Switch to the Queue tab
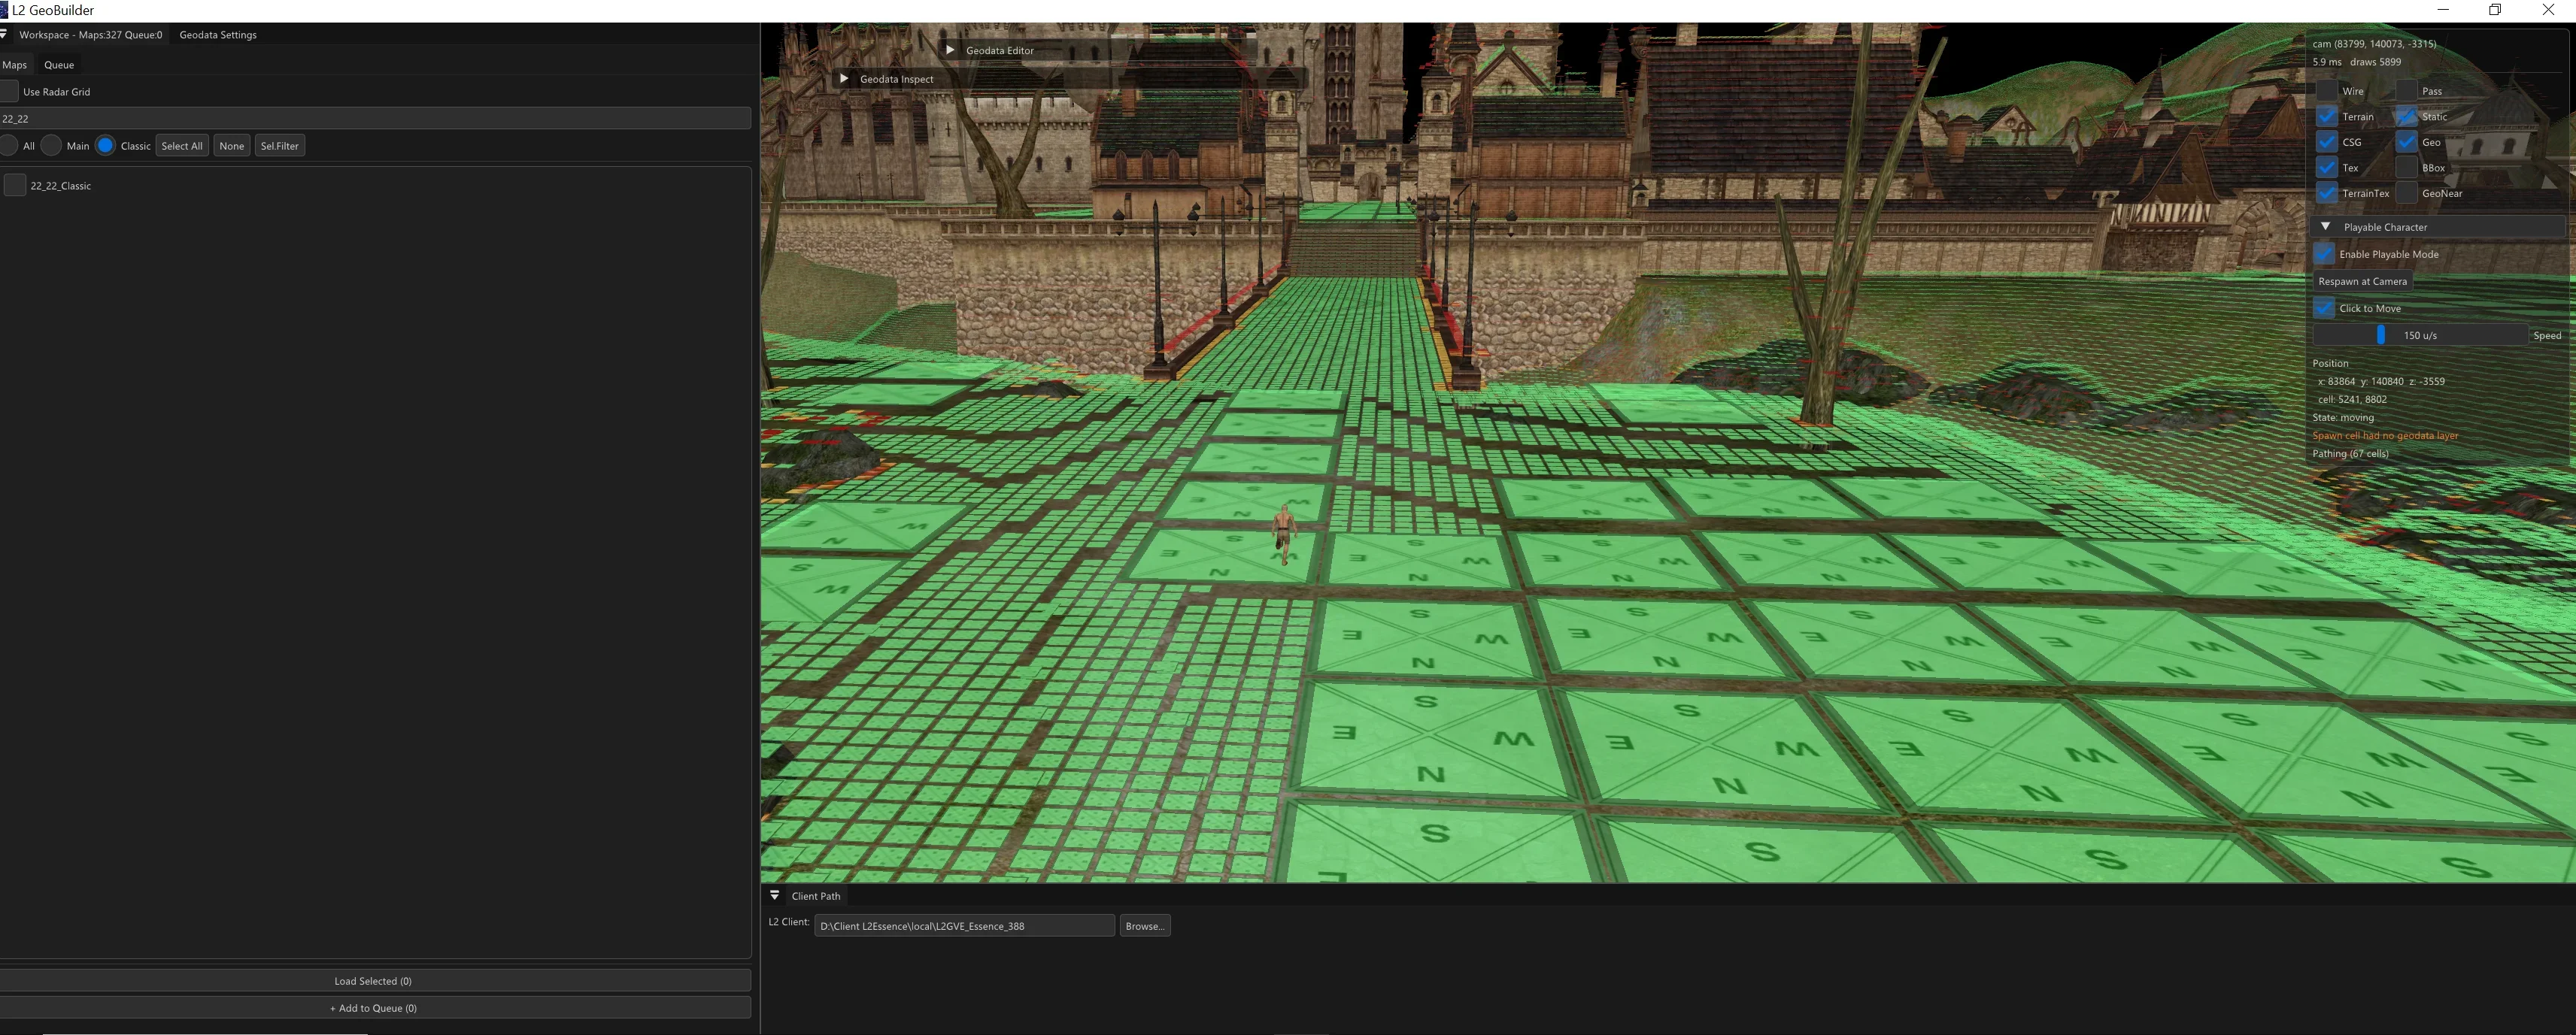 point(59,65)
